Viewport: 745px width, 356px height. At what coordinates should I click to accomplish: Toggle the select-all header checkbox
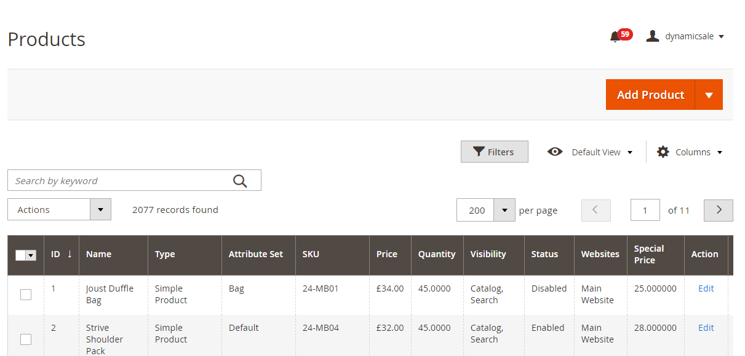coord(21,255)
